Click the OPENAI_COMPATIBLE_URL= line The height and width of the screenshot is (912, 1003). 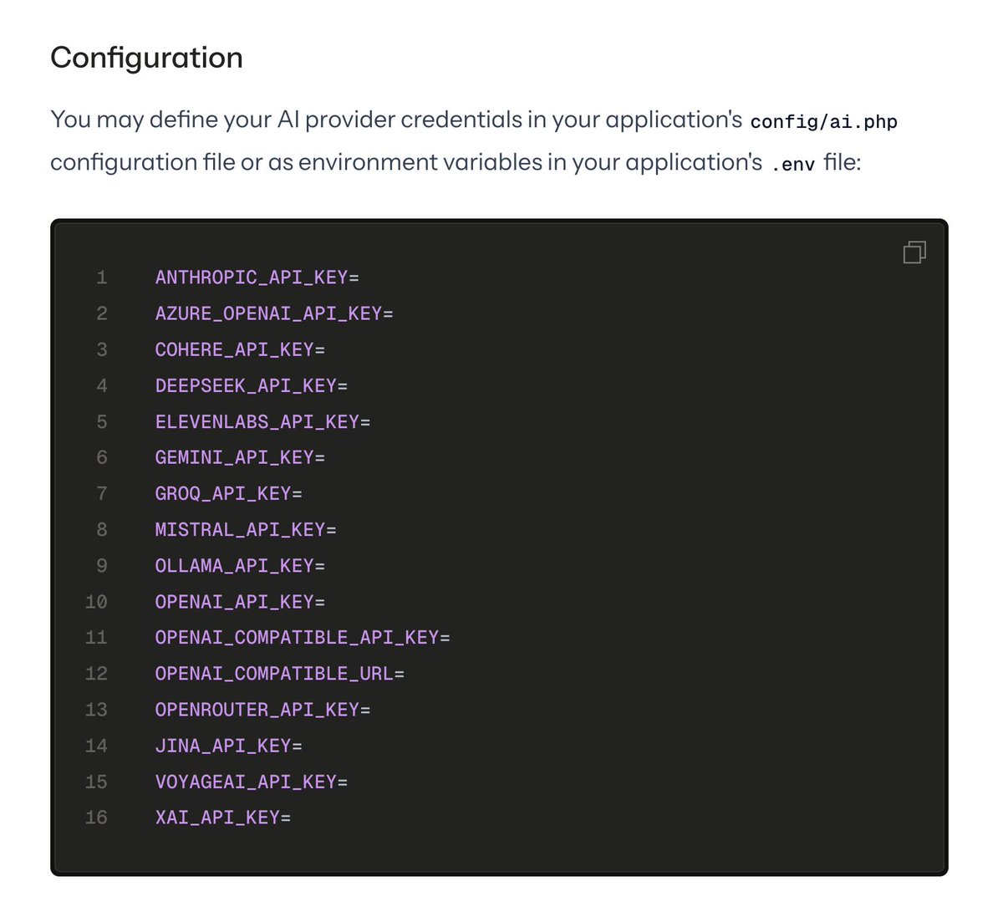[x=279, y=673]
